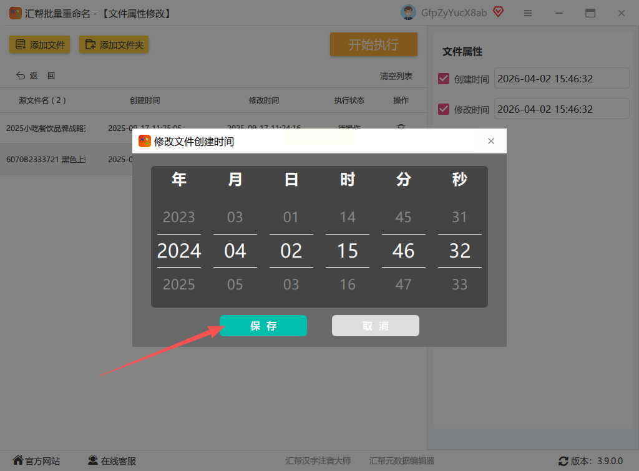The height and width of the screenshot is (471, 639).
Task: Click the VIP diamond icon
Action: [498, 12]
